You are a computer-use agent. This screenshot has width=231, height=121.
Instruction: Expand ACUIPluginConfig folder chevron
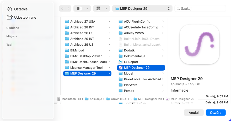(163, 22)
